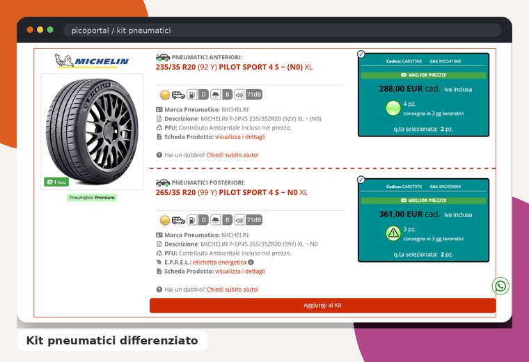Open "visualizza i dettagli" for the front tyre
This screenshot has height=362, width=529.
tap(240, 137)
